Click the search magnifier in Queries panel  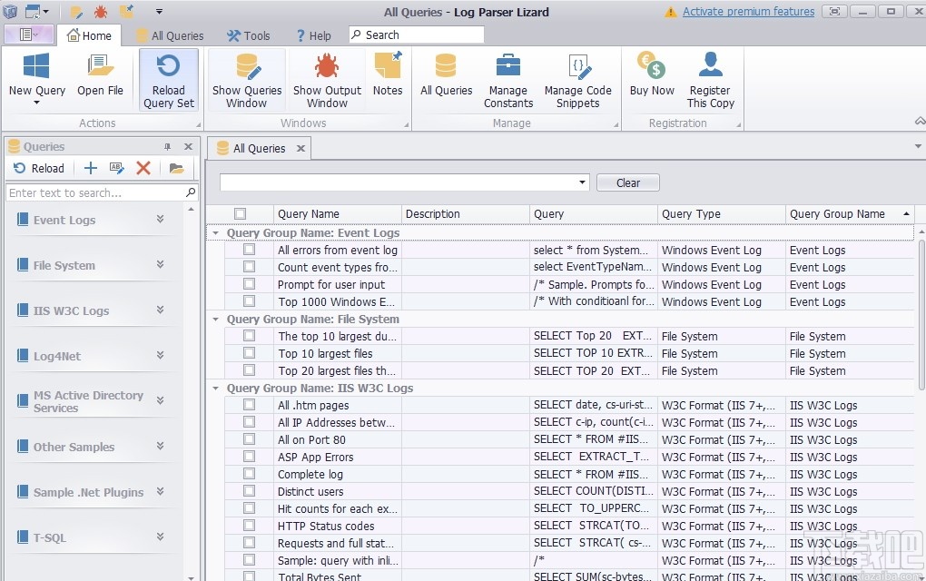click(190, 192)
